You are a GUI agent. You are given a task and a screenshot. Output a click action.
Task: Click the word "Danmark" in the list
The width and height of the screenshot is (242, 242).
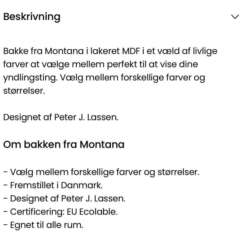[x=81, y=185]
